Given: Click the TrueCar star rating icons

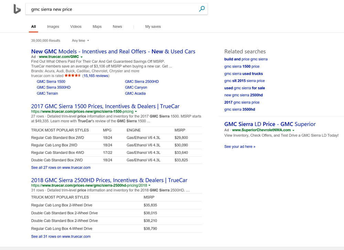Looking at the screenshot, I should tap(73, 76).
